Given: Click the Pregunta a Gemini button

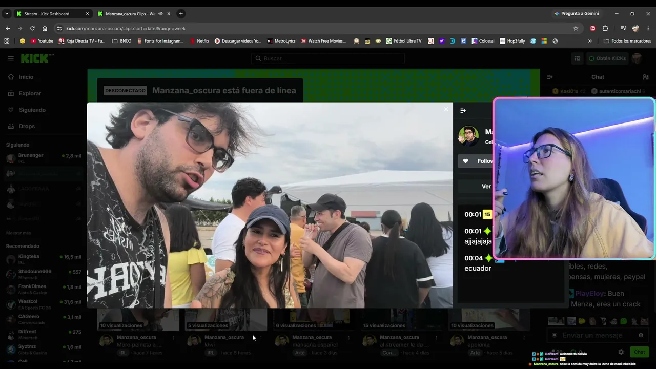Looking at the screenshot, I should [576, 14].
